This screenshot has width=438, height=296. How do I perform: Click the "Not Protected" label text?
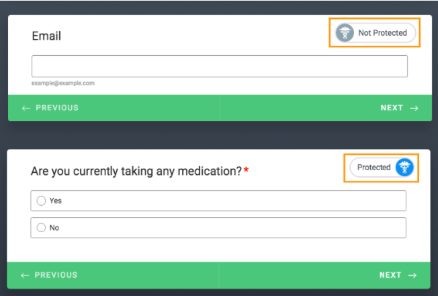[x=382, y=32]
